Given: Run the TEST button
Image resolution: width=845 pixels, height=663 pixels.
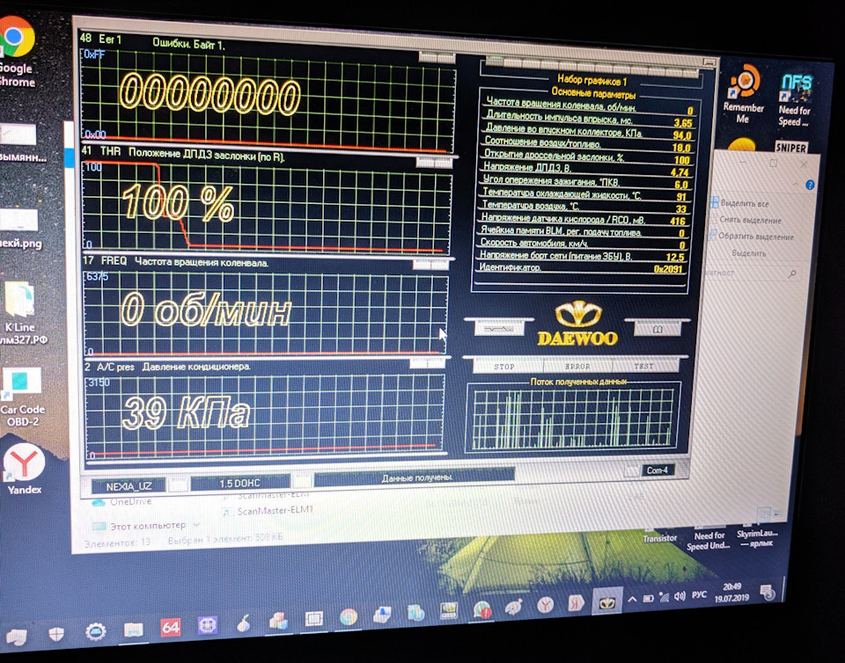Looking at the screenshot, I should coord(644,366).
